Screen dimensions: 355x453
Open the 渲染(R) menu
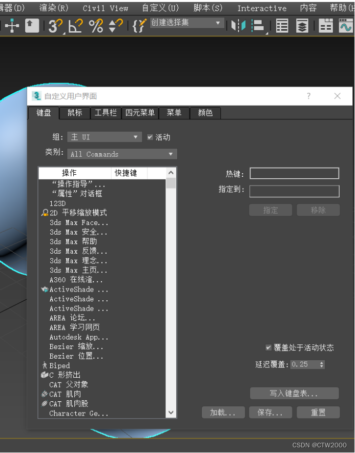pos(54,8)
